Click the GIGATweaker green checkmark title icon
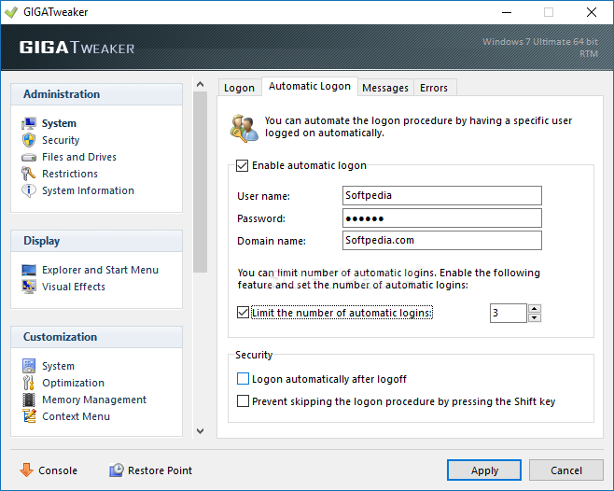Image resolution: width=614 pixels, height=491 pixels. (x=11, y=12)
